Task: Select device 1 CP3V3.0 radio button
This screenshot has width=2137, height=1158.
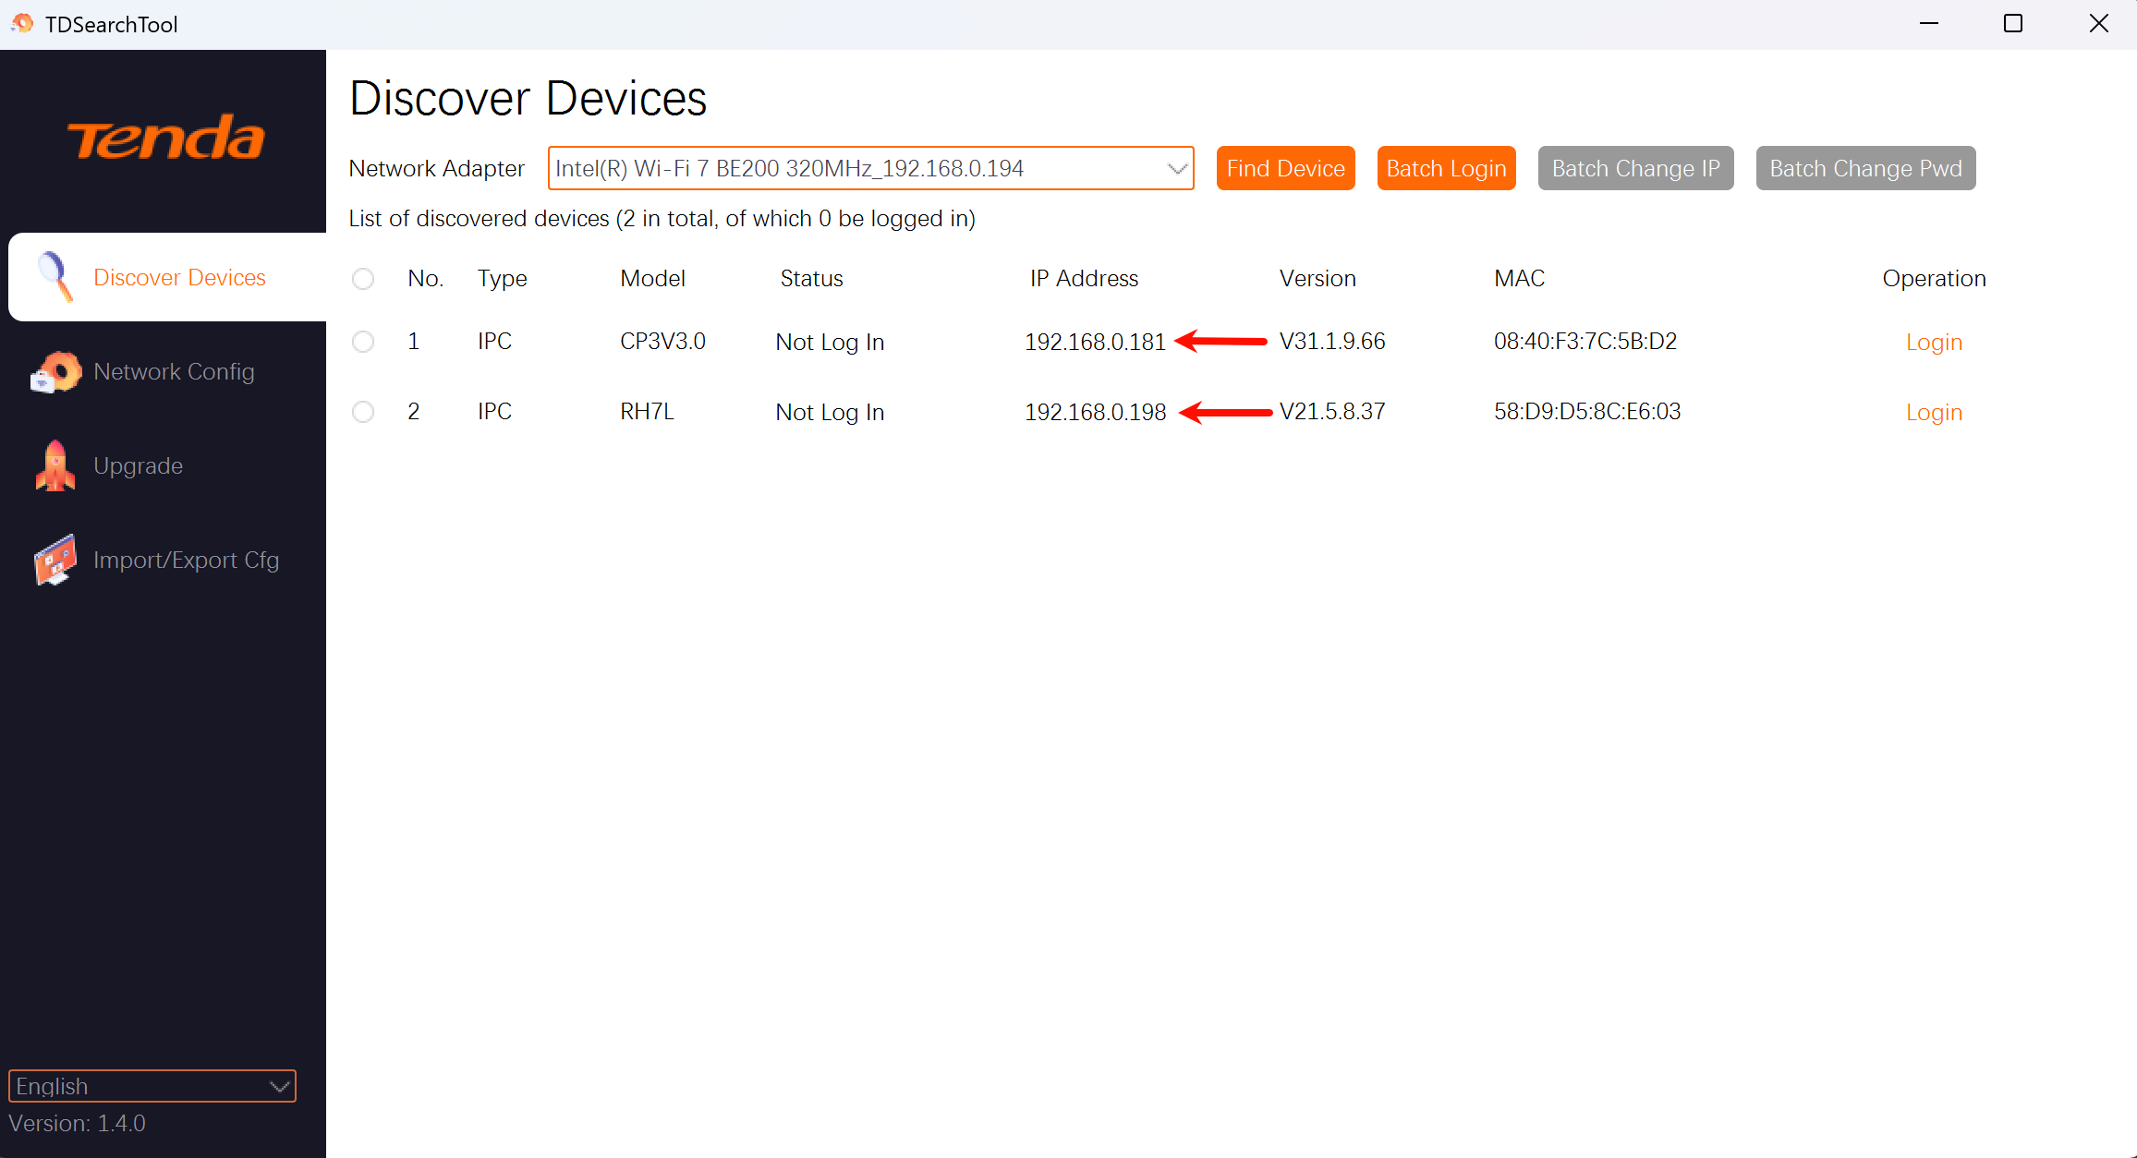Action: pyautogui.click(x=363, y=342)
